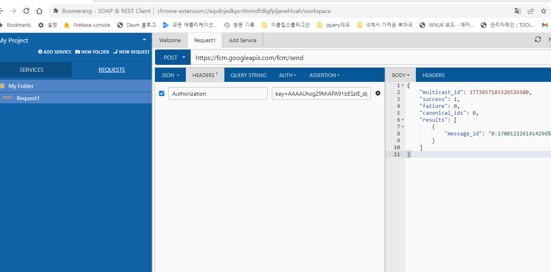Click the forward navigation arrow
551x272 pixels.
pos(13,11)
